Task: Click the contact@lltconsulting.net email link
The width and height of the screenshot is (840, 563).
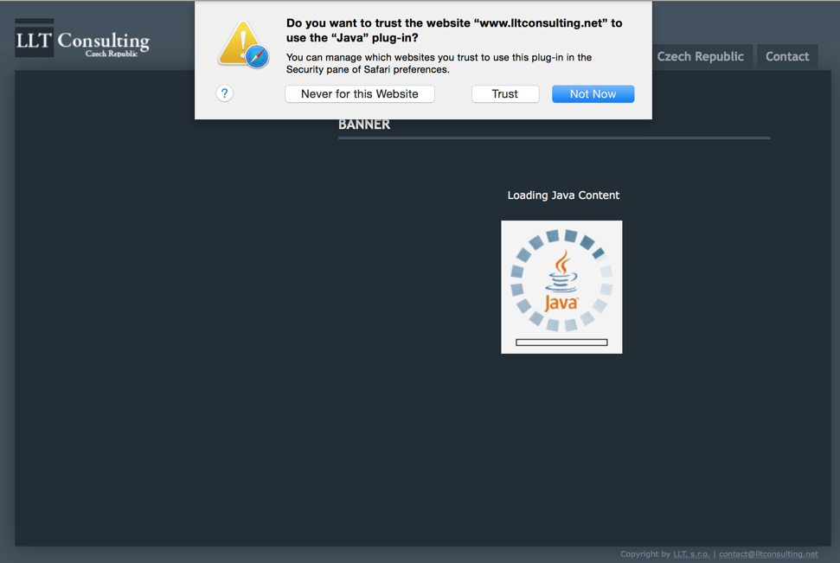Action: point(768,553)
